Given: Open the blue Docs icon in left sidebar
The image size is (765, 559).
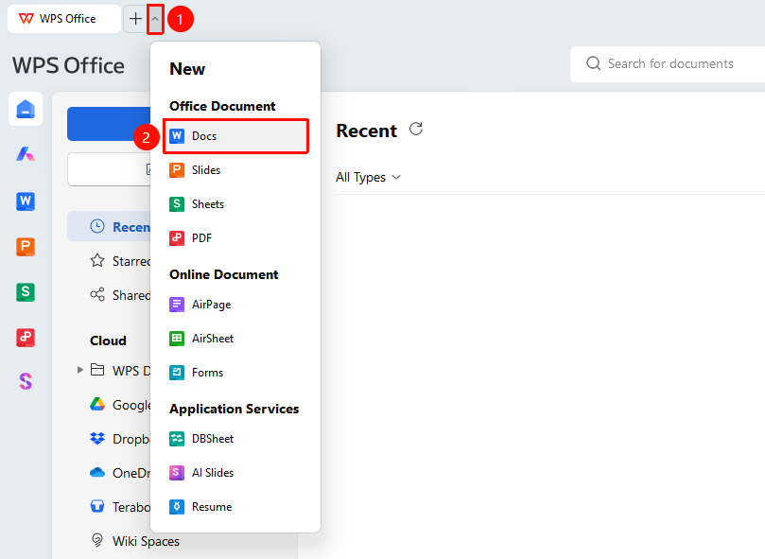Looking at the screenshot, I should [x=26, y=201].
